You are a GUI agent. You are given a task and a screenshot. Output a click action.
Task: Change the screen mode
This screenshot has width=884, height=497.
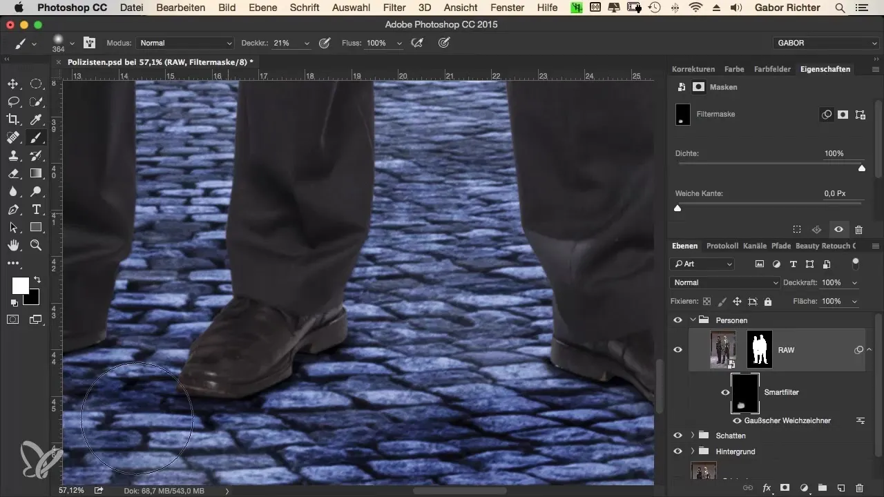(36, 319)
